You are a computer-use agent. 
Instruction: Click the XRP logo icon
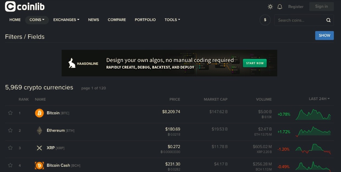pyautogui.click(x=39, y=148)
